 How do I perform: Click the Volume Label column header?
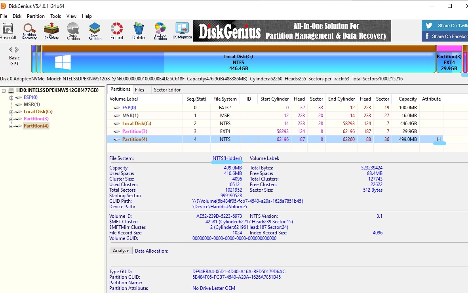click(x=145, y=99)
